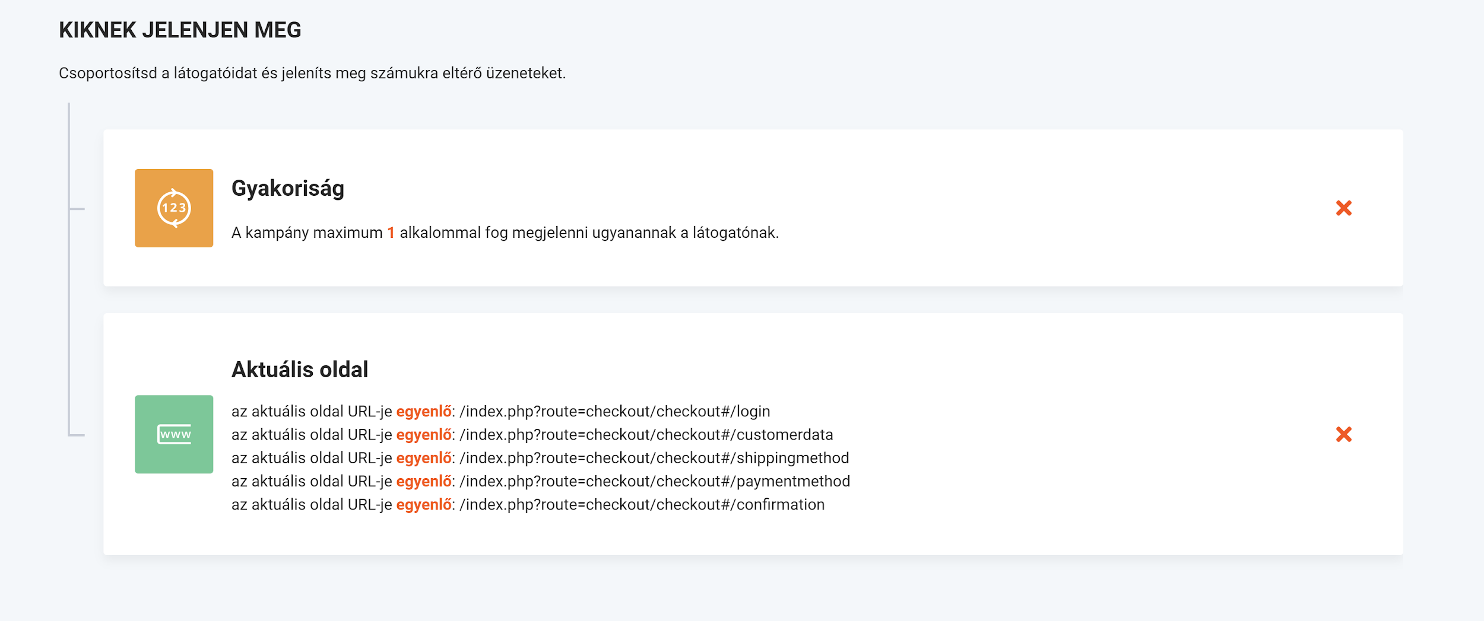Select the checkout#/confirmation URL value
The height and width of the screenshot is (621, 1484).
point(642,505)
